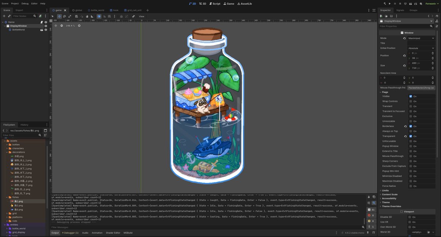Clear the Output log
The width and height of the screenshot is (441, 237).
click(x=369, y=197)
